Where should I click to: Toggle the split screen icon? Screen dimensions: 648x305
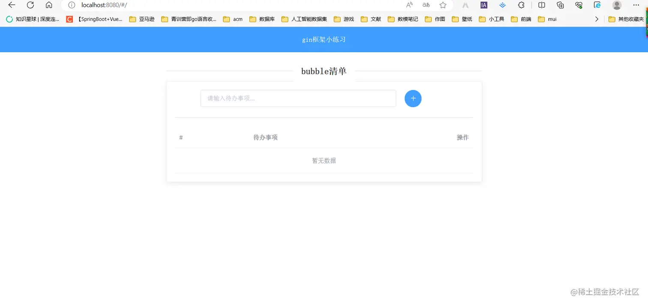click(542, 5)
